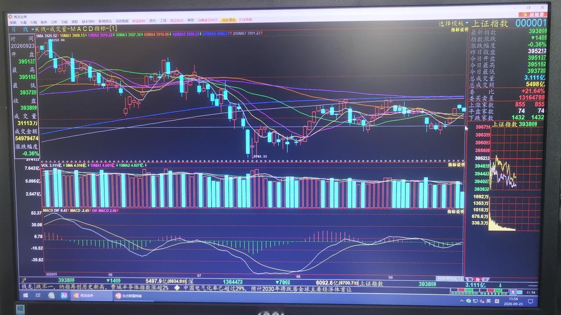The image size is (561, 315).
Task: Open the 委托 menu
Action: click(153, 21)
